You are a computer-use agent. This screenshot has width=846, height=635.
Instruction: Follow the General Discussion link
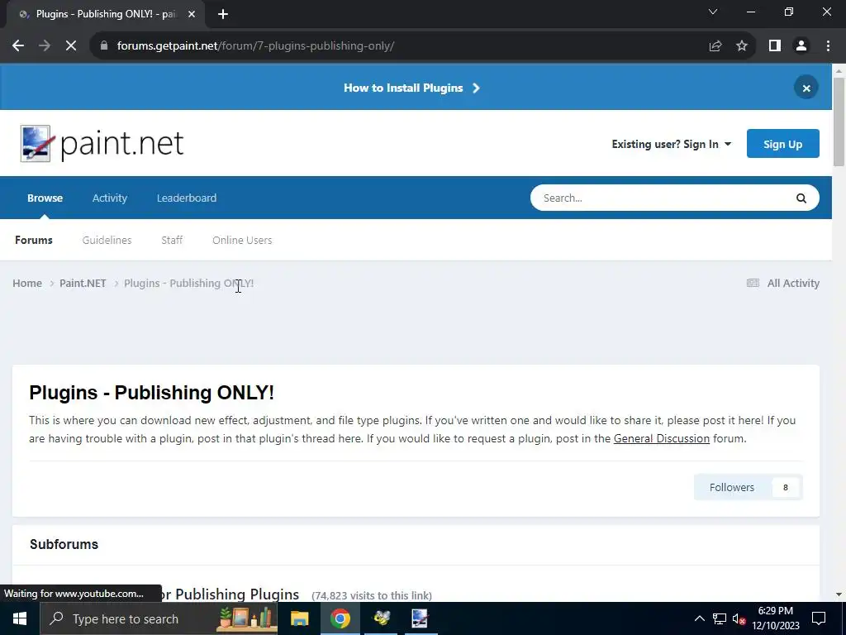(x=662, y=438)
